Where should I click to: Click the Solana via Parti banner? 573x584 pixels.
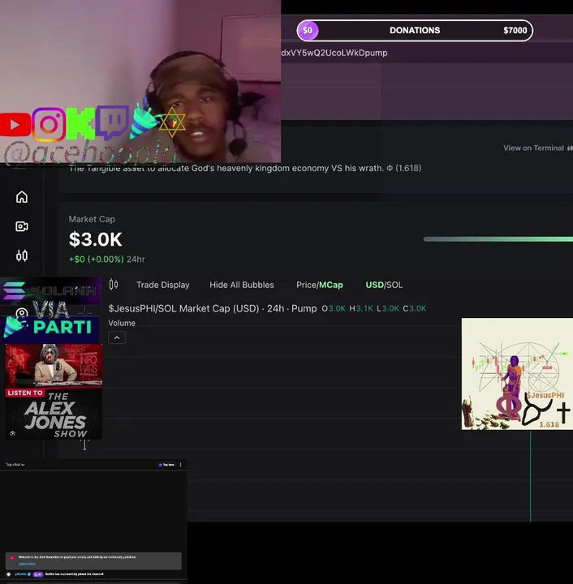coord(50,309)
